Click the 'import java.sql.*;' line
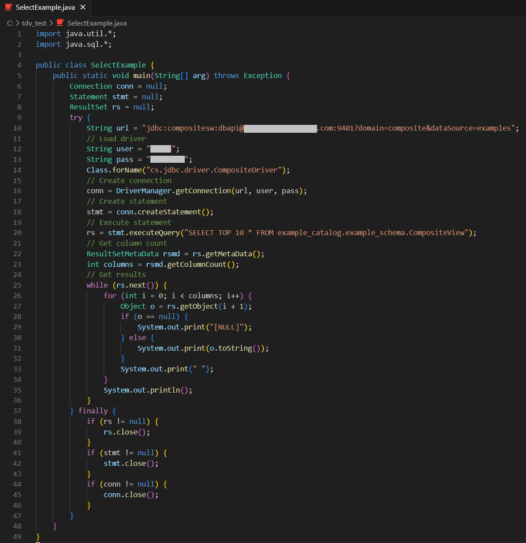Image resolution: width=526 pixels, height=543 pixels. [74, 44]
